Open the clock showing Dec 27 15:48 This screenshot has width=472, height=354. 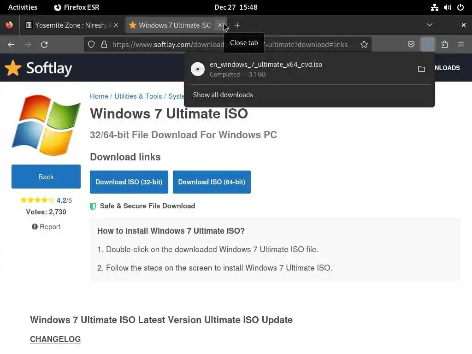236,7
